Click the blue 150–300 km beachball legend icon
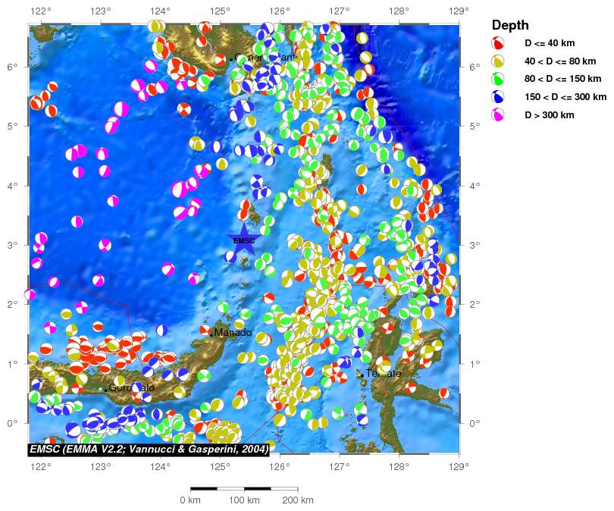 (497, 97)
